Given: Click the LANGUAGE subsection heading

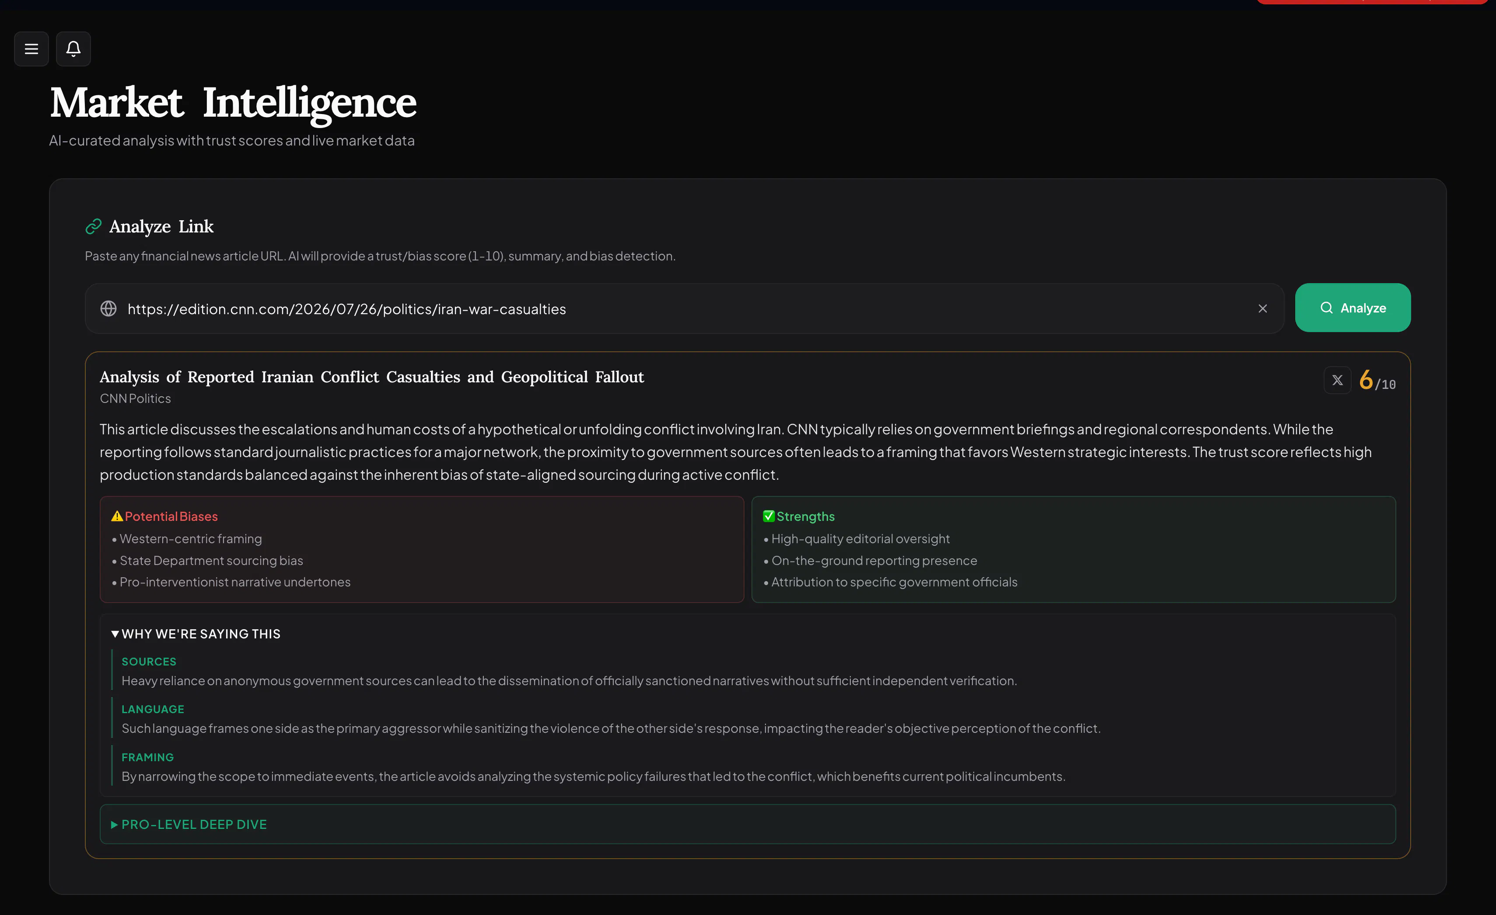Looking at the screenshot, I should (x=153, y=709).
